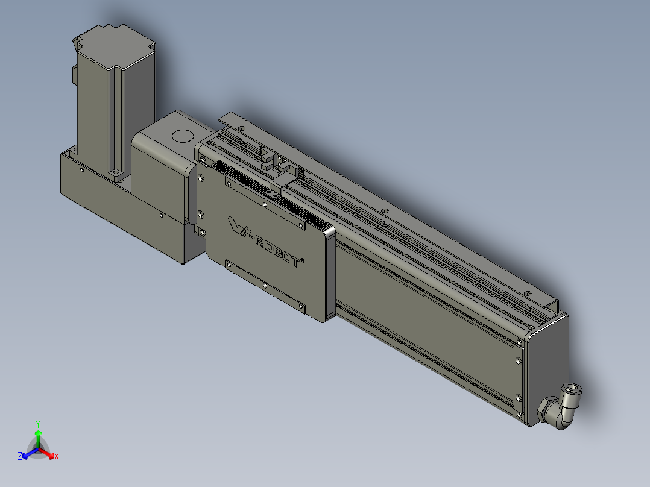Pick the upper mounting strip on the slider plate
This screenshot has width=650, height=487.
point(265,203)
